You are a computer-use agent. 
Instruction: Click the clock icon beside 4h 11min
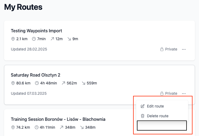tap(37, 127)
